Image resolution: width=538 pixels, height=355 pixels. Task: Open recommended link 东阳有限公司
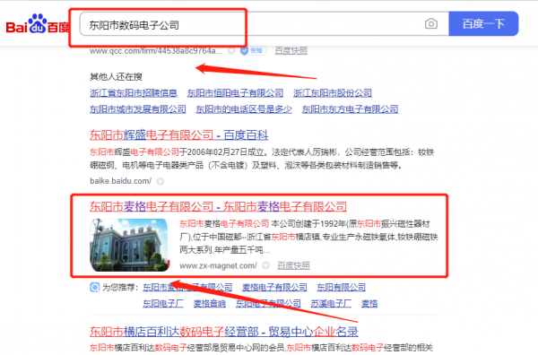(341, 287)
